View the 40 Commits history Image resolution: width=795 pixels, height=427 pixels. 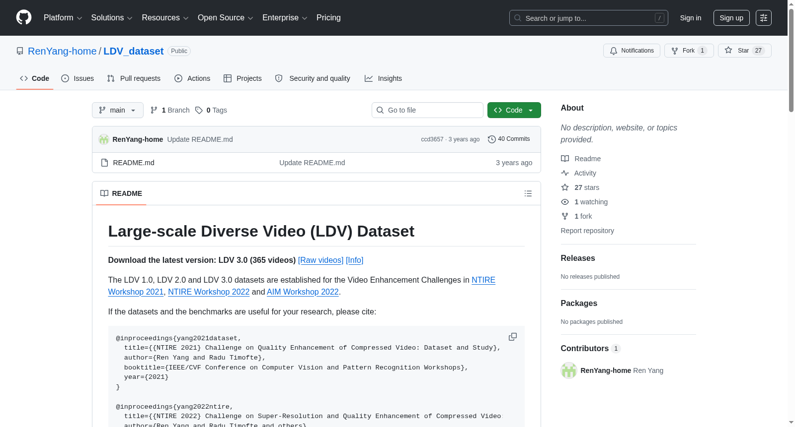(509, 139)
